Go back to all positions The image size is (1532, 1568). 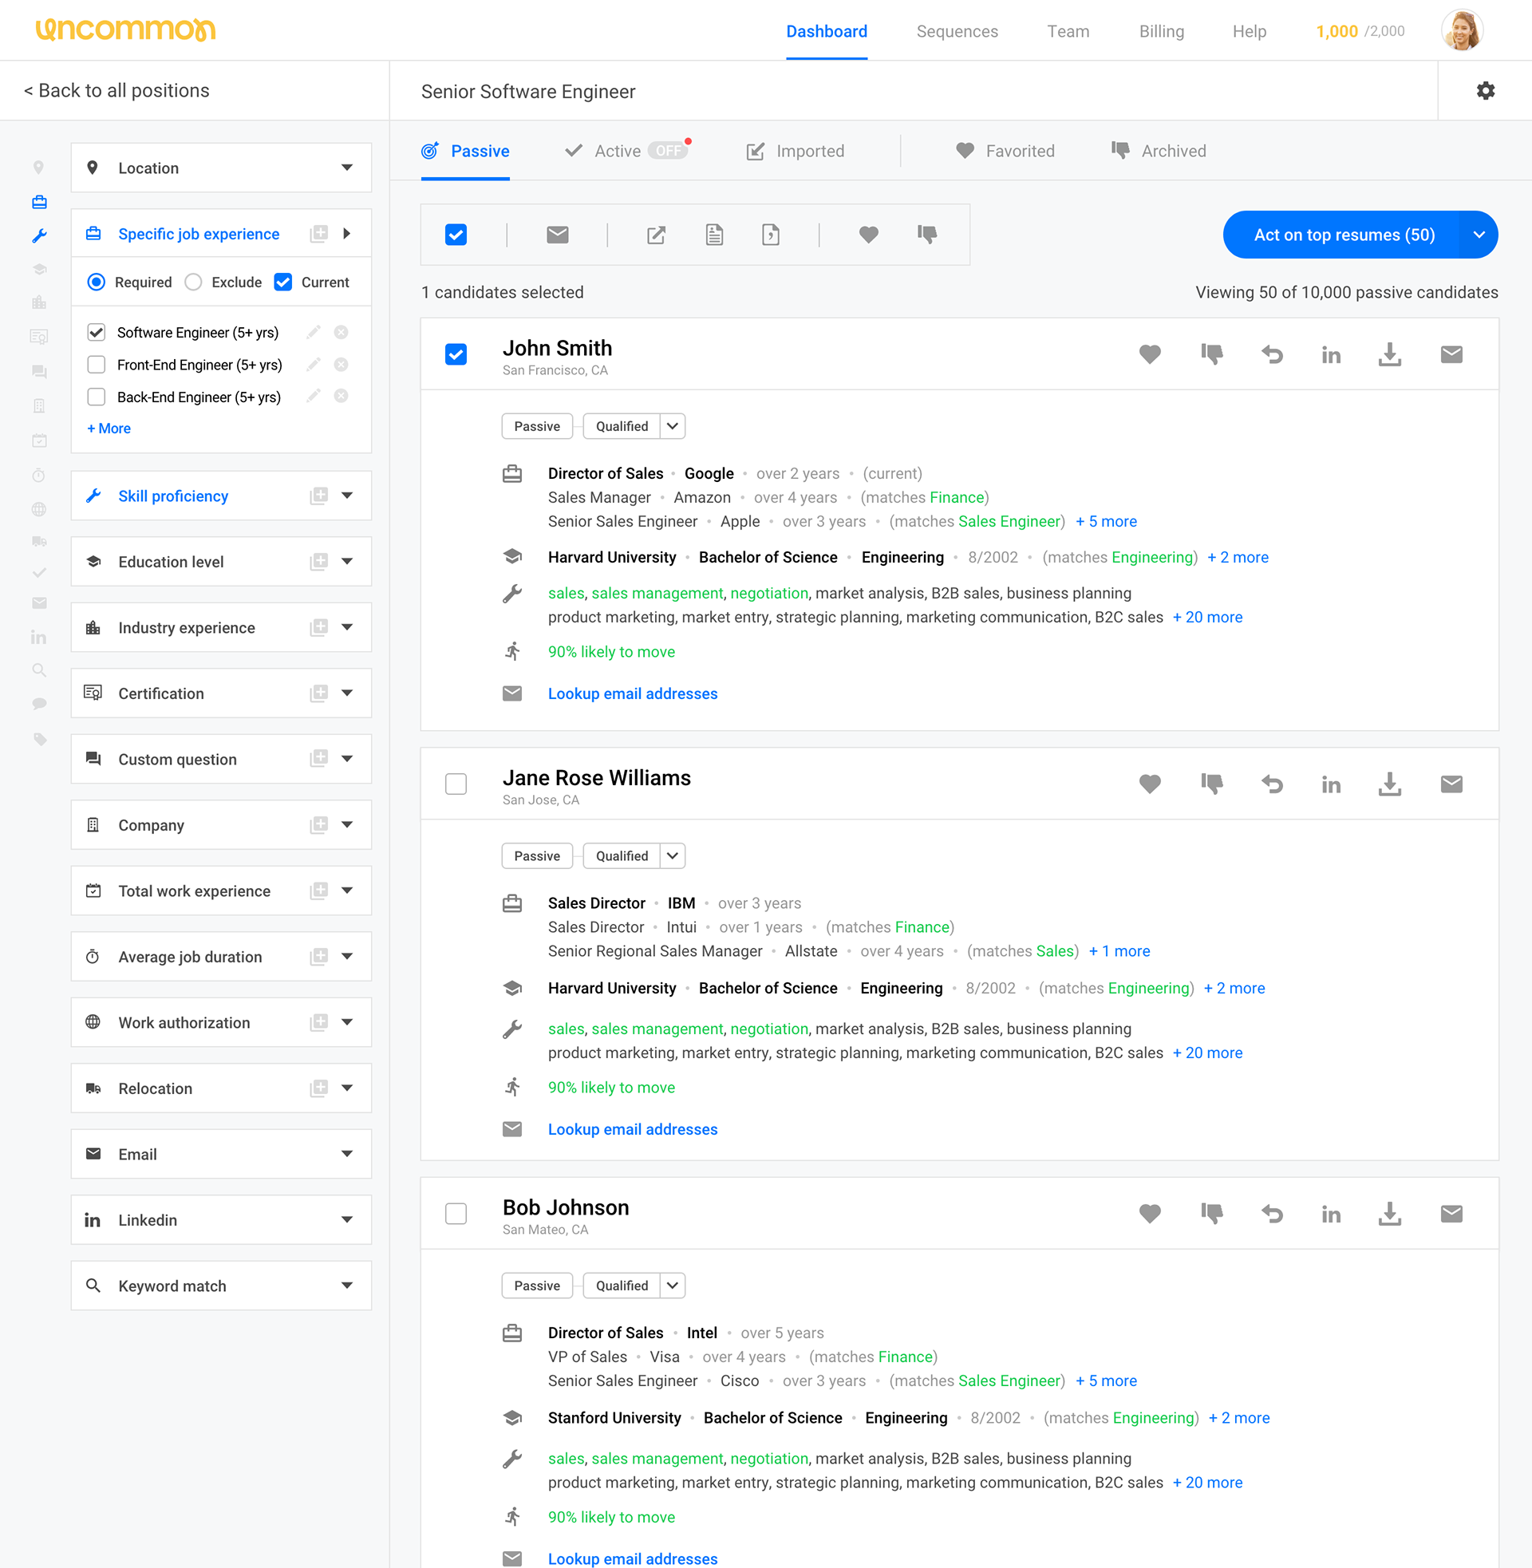(116, 90)
